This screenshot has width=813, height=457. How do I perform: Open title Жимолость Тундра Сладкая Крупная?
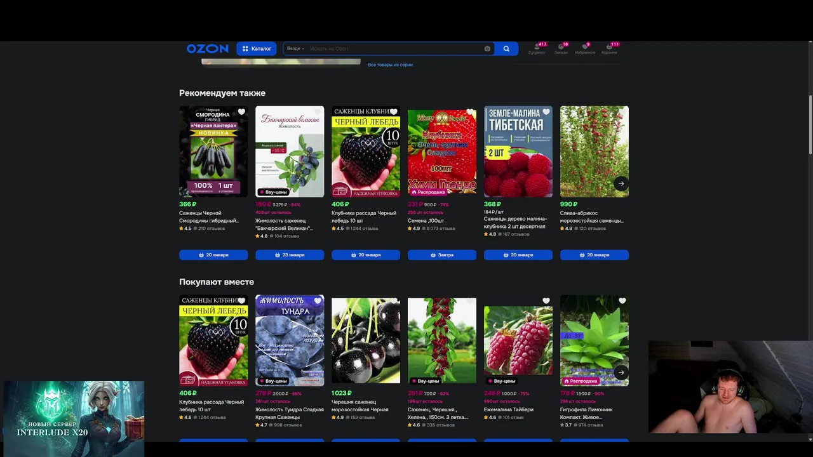[290, 413]
